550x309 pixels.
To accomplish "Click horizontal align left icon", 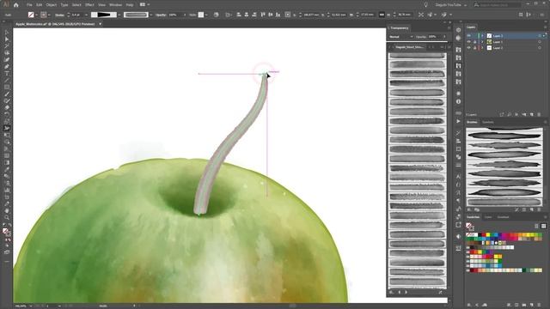I will [x=239, y=15].
